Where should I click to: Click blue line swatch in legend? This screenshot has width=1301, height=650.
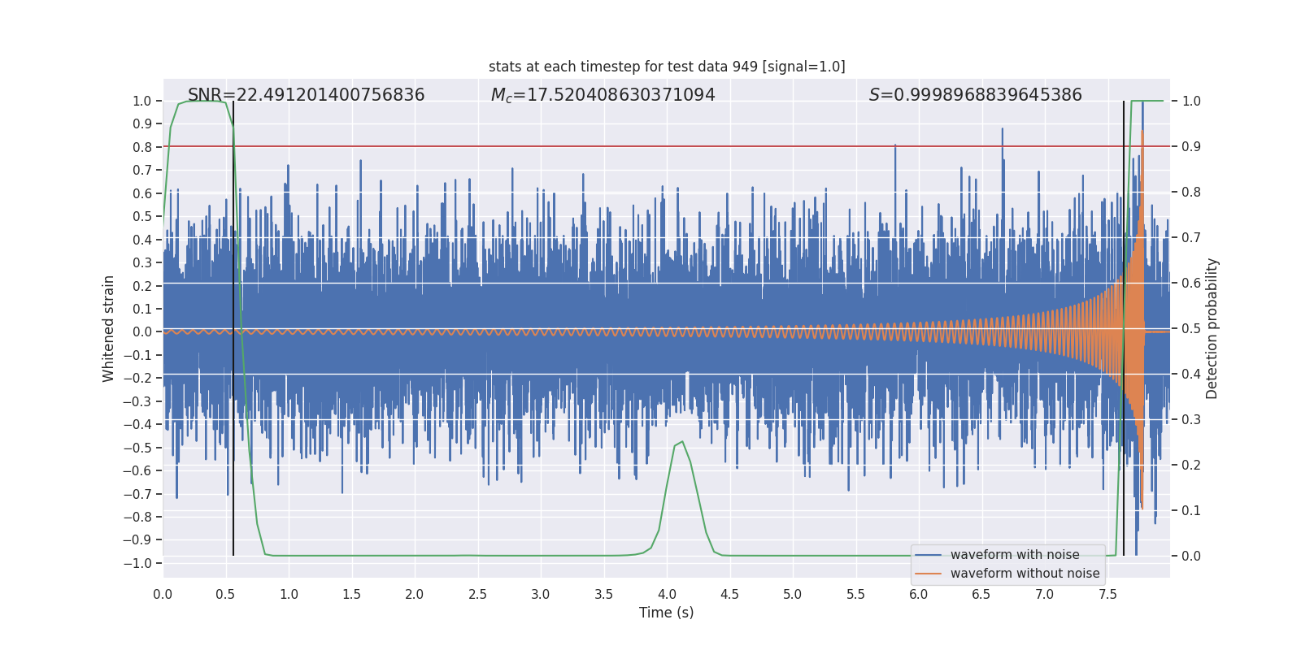click(928, 555)
